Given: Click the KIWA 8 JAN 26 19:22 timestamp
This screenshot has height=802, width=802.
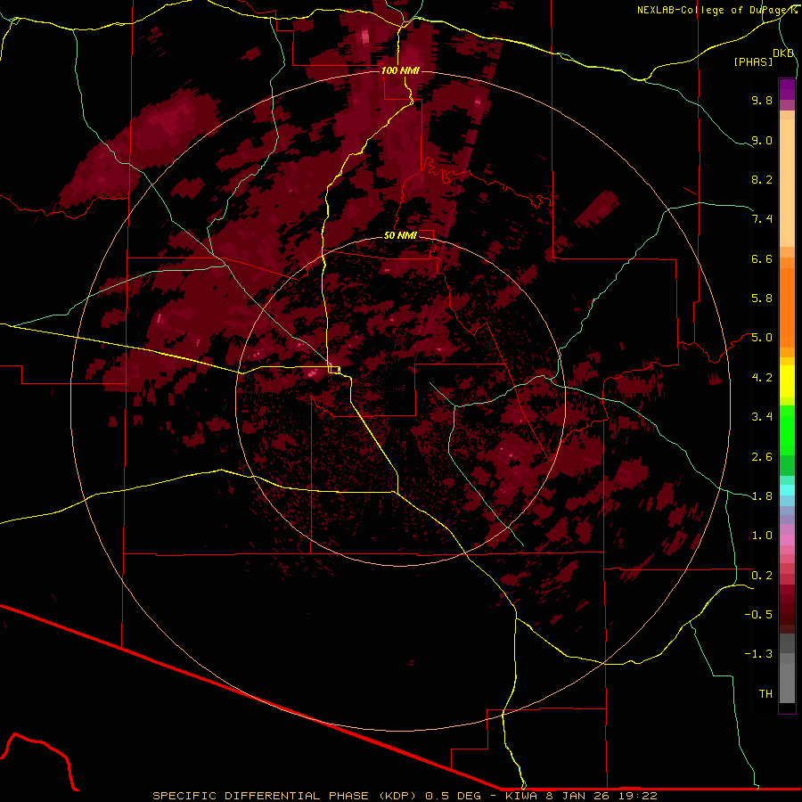Looking at the screenshot, I should coord(581,796).
